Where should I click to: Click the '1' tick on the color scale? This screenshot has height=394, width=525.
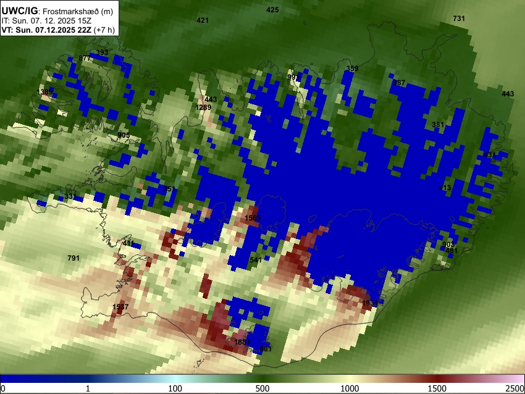click(88, 388)
